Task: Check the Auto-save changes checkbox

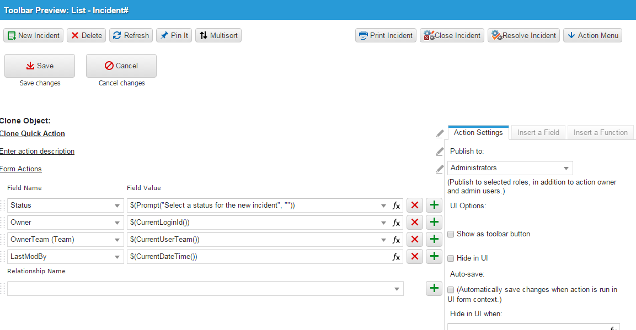Action: pyautogui.click(x=451, y=290)
